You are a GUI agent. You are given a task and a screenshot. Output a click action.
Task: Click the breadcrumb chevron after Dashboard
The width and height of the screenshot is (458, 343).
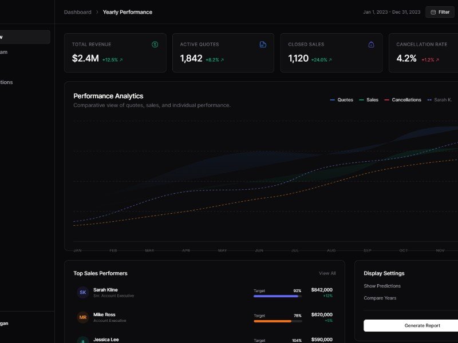click(97, 12)
